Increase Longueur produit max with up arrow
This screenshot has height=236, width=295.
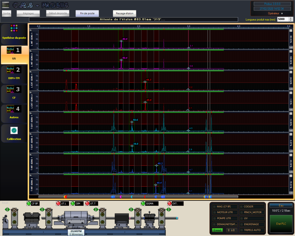[291, 18]
